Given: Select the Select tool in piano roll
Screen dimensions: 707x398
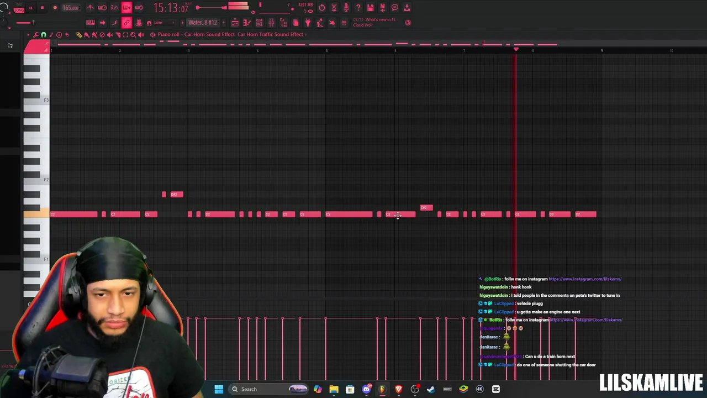Looking at the screenshot, I should click(125, 34).
